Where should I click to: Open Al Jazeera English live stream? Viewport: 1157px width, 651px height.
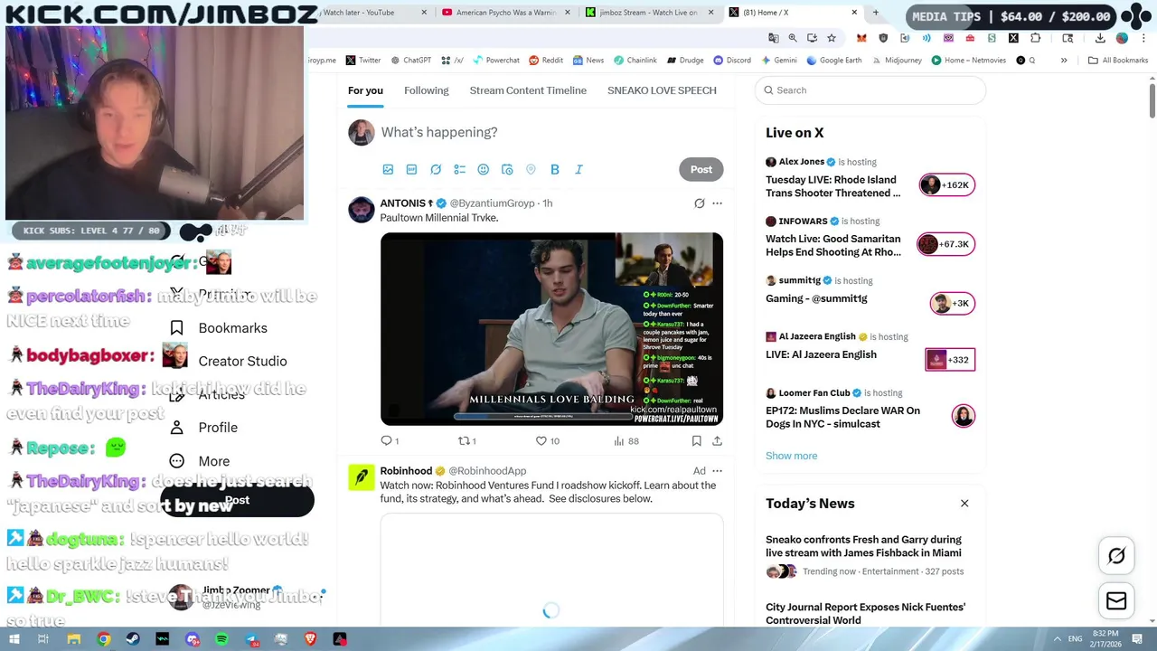click(x=870, y=349)
